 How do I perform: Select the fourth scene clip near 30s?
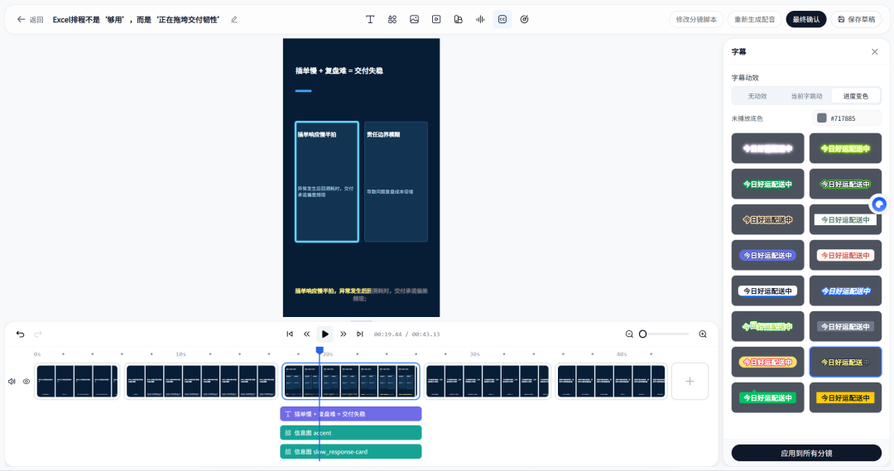pyautogui.click(x=488, y=382)
